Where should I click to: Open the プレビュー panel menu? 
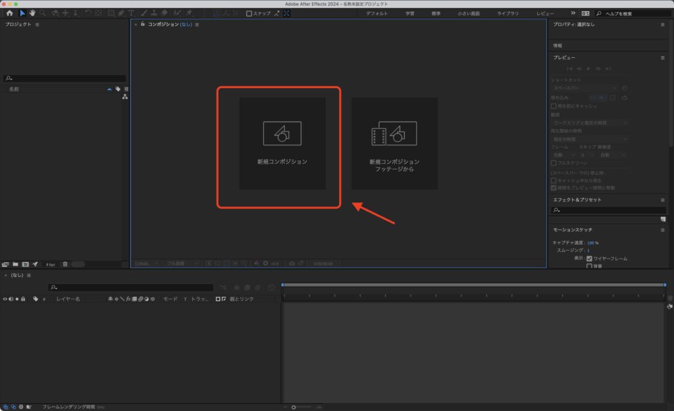(x=662, y=58)
